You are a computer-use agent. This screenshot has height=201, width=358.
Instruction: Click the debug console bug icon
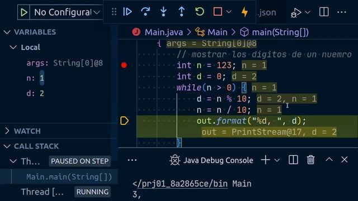pos(175,160)
